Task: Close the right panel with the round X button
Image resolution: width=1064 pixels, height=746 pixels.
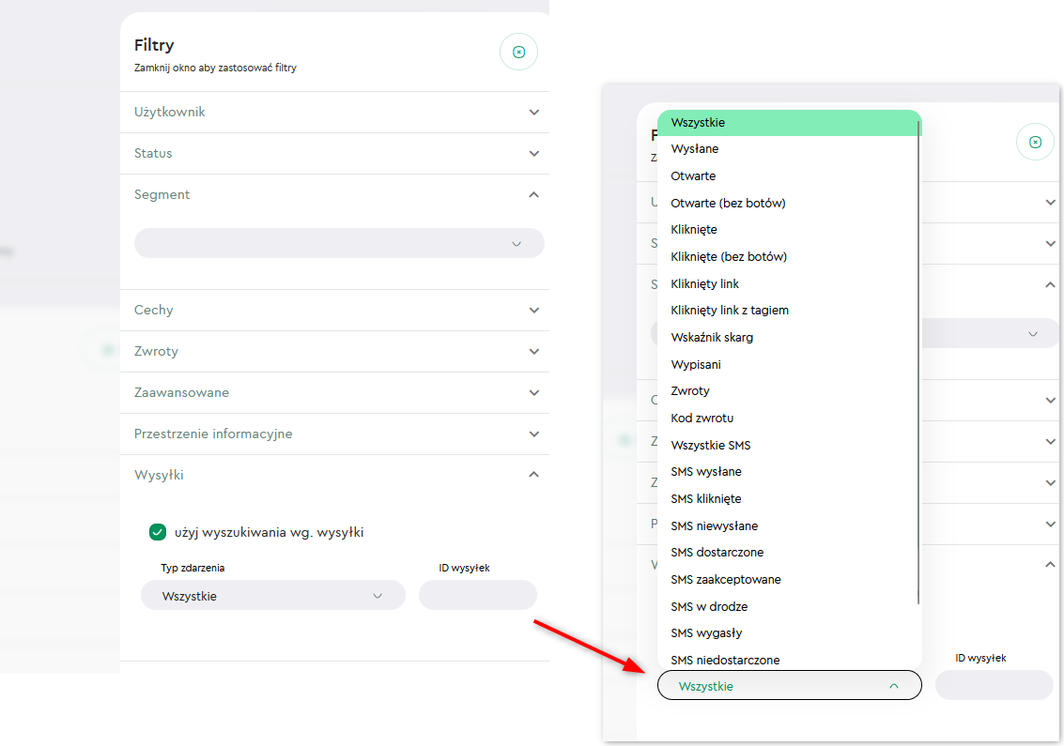Action: coord(1035,142)
